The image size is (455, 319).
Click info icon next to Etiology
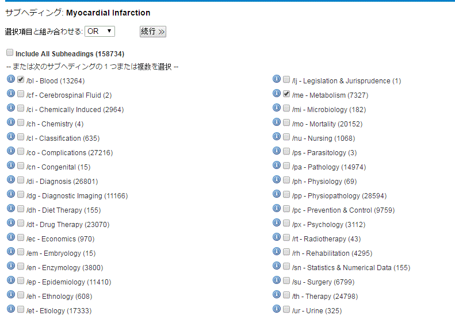tap(11, 309)
